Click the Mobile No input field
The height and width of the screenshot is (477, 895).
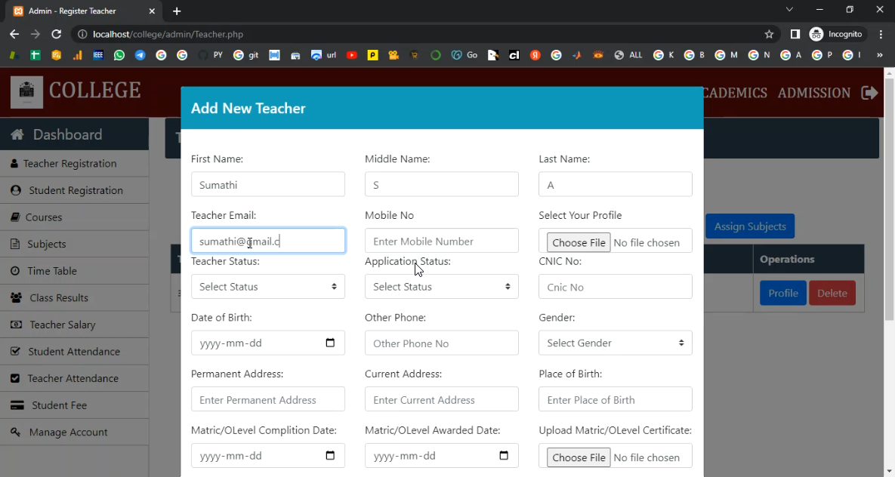pos(442,242)
